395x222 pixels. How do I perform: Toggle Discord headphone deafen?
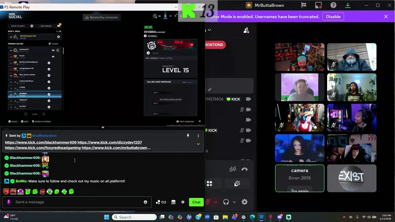click(226, 202)
